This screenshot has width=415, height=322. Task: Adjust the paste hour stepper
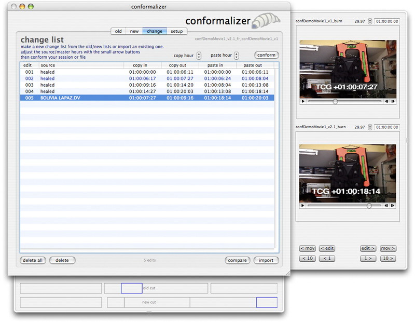coord(237,55)
